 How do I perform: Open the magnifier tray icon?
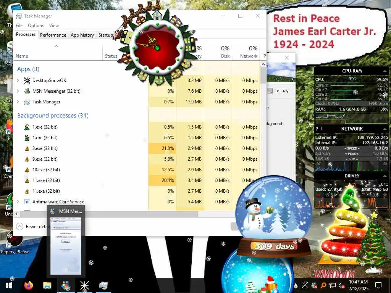point(323,285)
